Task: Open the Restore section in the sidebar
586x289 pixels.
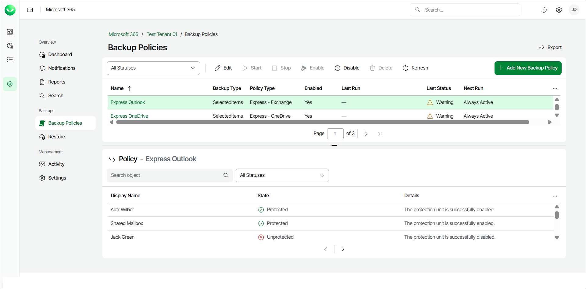Action: point(56,137)
